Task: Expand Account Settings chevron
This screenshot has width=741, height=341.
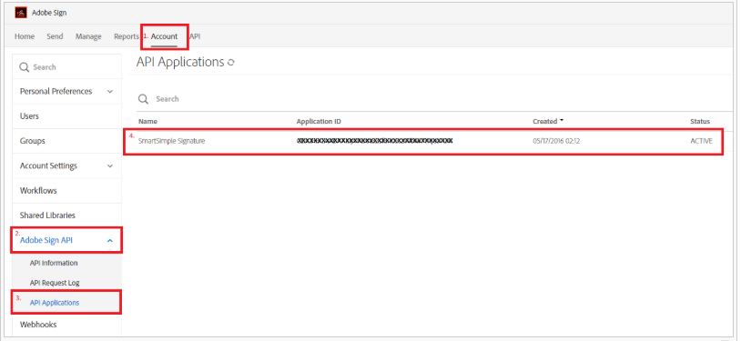Action: (x=110, y=166)
